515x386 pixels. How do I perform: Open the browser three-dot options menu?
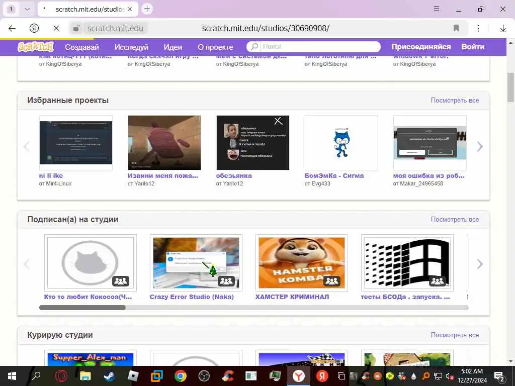(478, 28)
